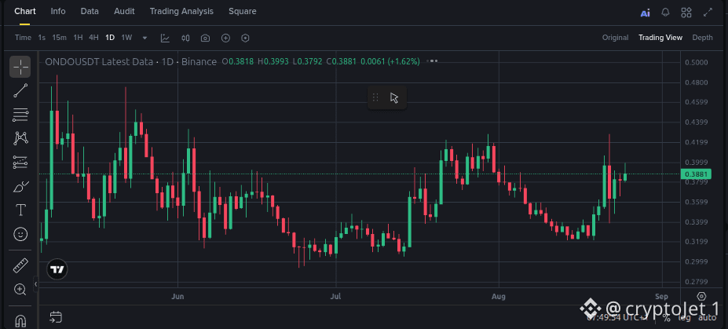Open the multi-chart layout grid icon
The width and height of the screenshot is (728, 329).
coord(686,13)
